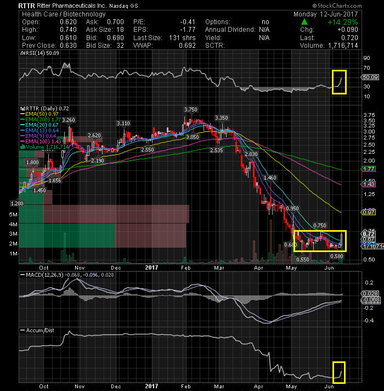Viewport: 384px width, 391px height.
Task: Click the Chg value '+0.090'
Action: point(348,30)
